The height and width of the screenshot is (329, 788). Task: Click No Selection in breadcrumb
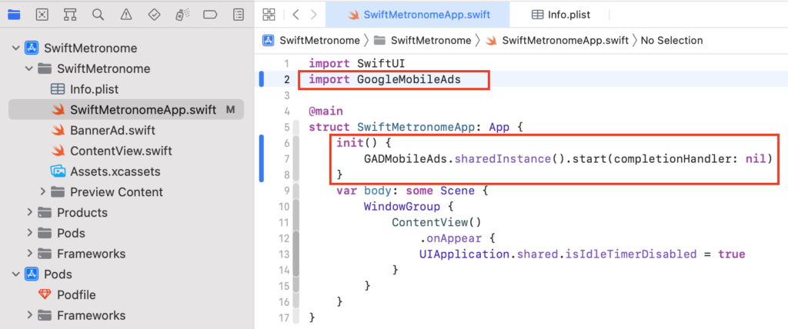pos(672,40)
